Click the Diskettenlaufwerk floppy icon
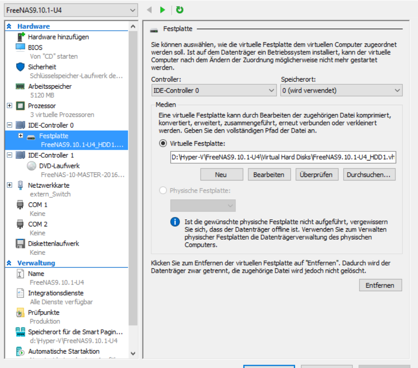The image size is (418, 368). 20,244
